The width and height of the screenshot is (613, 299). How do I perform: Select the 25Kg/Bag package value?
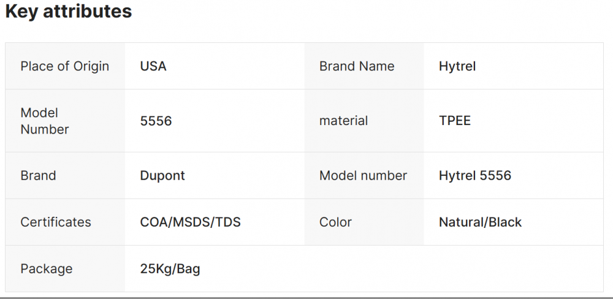170,268
